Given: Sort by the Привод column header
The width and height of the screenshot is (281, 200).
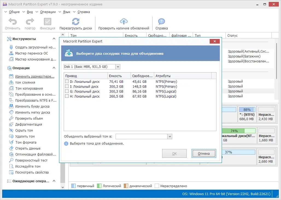Looking at the screenshot, I should tap(86, 76).
